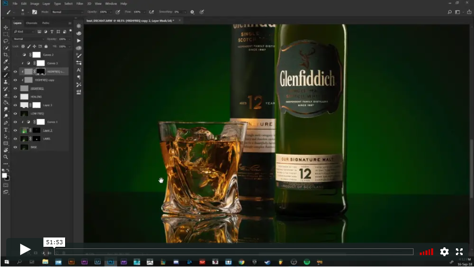Screen dimensions: 474x267
Task: Toggle Quick Mask mode
Action: [x=6, y=185]
